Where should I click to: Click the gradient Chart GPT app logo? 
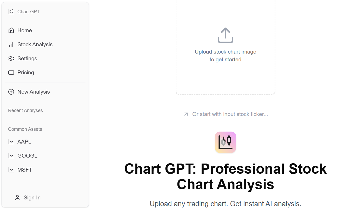tap(225, 142)
